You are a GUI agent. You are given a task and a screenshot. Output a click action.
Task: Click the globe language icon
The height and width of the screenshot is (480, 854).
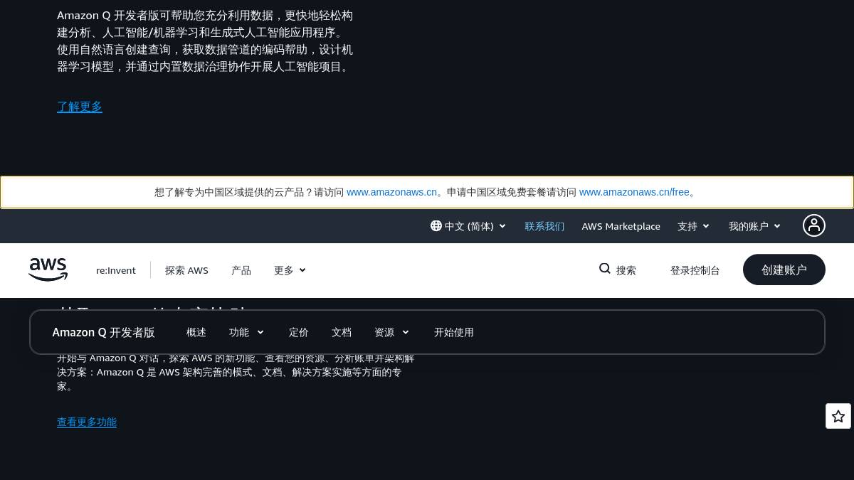point(436,225)
